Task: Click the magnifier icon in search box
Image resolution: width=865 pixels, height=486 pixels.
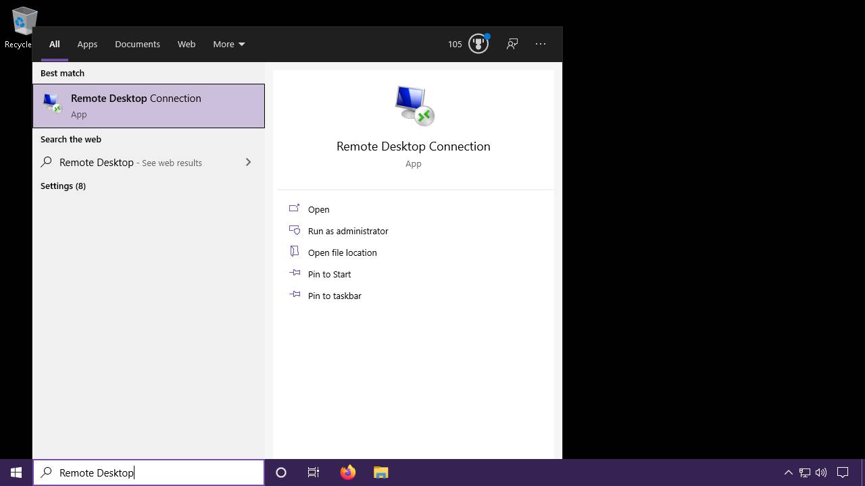Action: pyautogui.click(x=46, y=473)
